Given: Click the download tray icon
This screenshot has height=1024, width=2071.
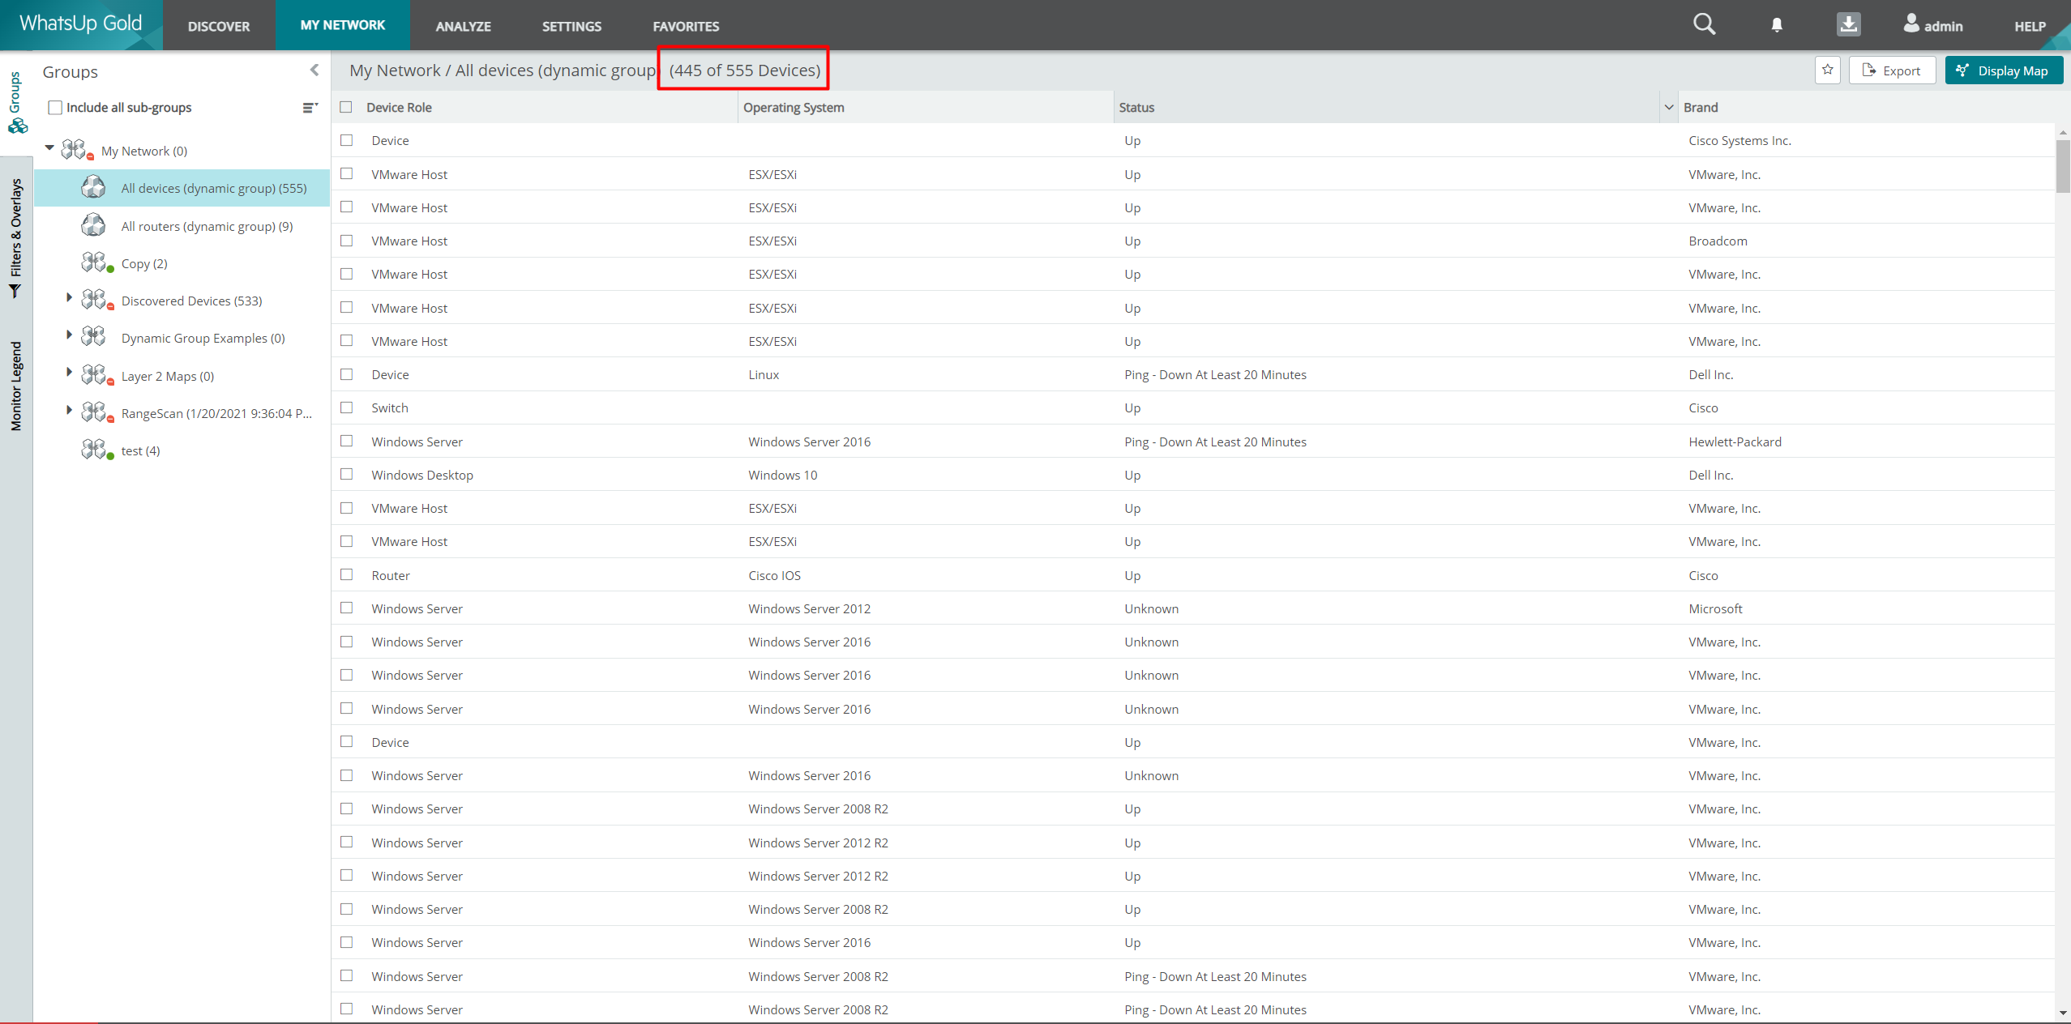Looking at the screenshot, I should (1848, 24).
